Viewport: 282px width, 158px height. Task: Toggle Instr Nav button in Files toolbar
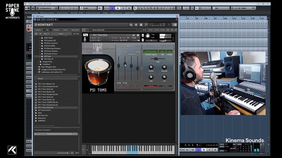(76, 34)
